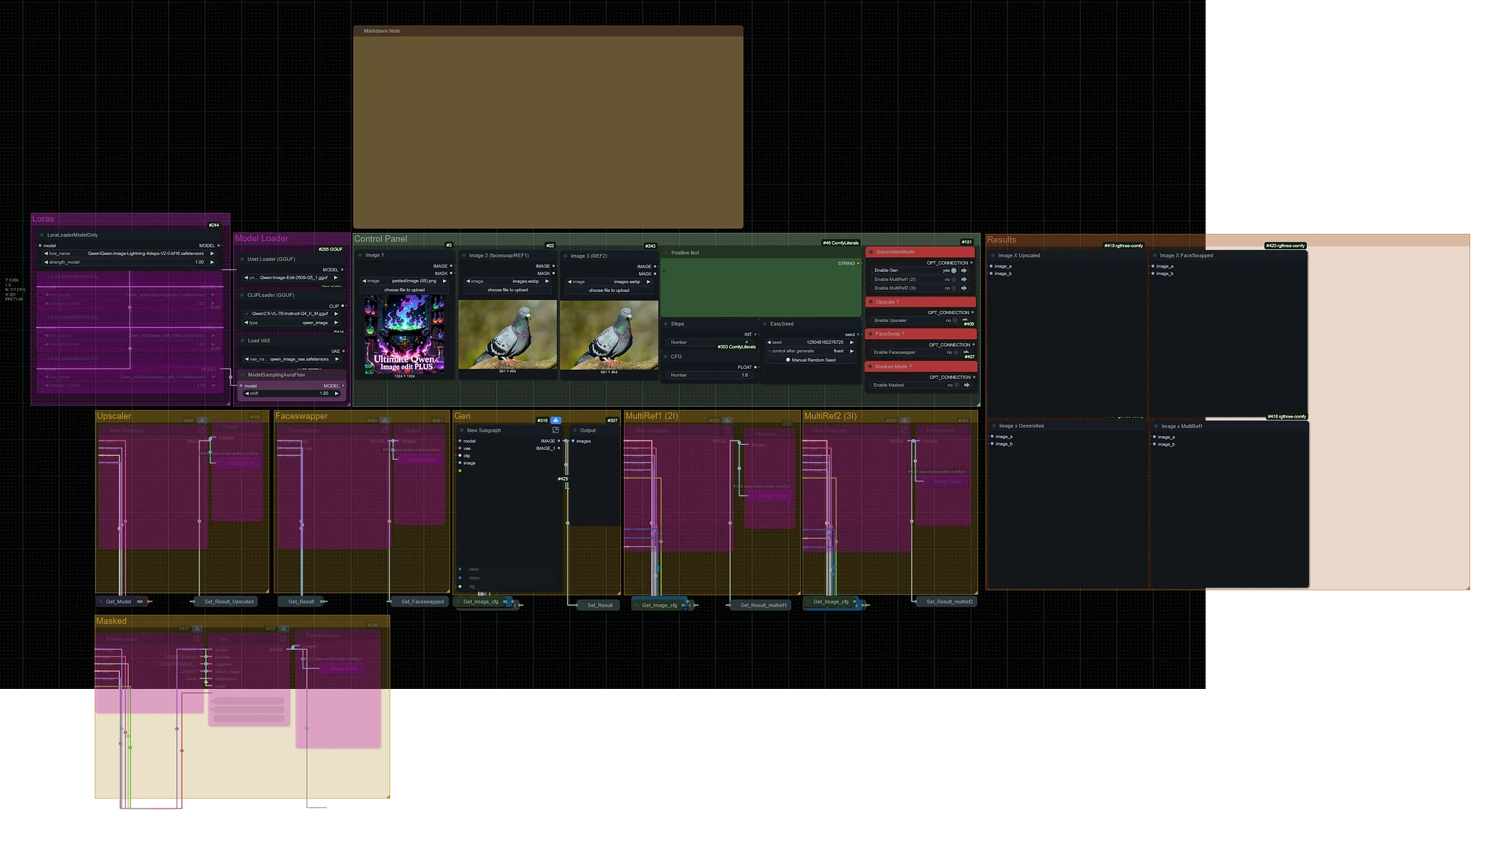Click the Results group title
1507x861 pixels.
pos(1001,240)
